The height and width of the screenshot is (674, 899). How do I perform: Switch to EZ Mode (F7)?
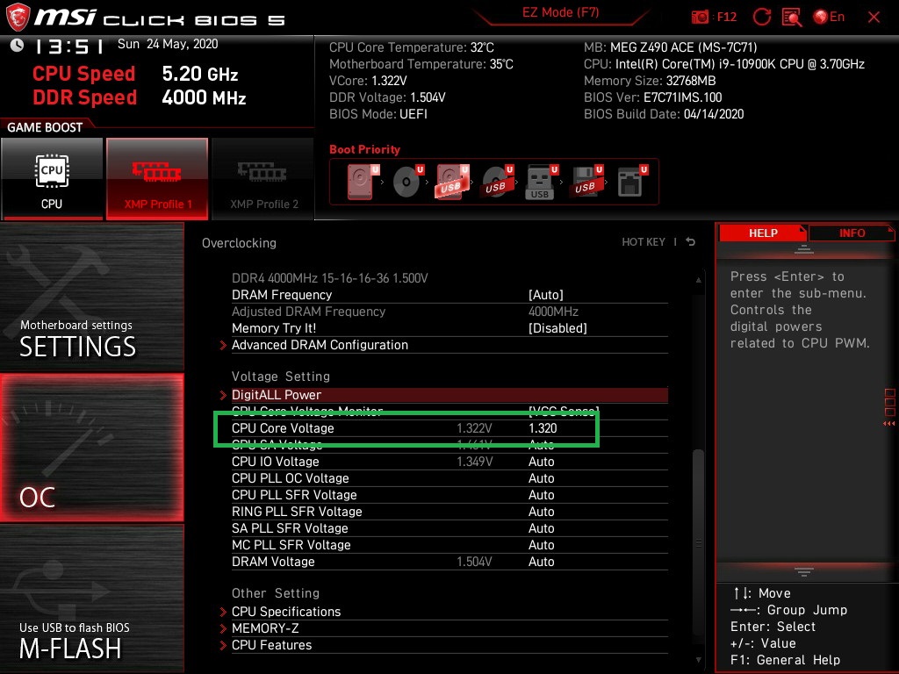560,12
